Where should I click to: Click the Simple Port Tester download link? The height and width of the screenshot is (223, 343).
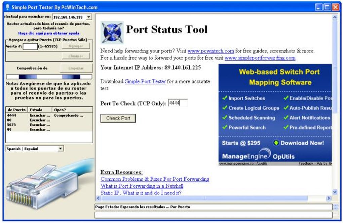(145, 81)
